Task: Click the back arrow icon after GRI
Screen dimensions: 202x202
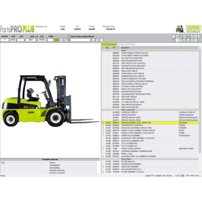Action: point(65,40)
